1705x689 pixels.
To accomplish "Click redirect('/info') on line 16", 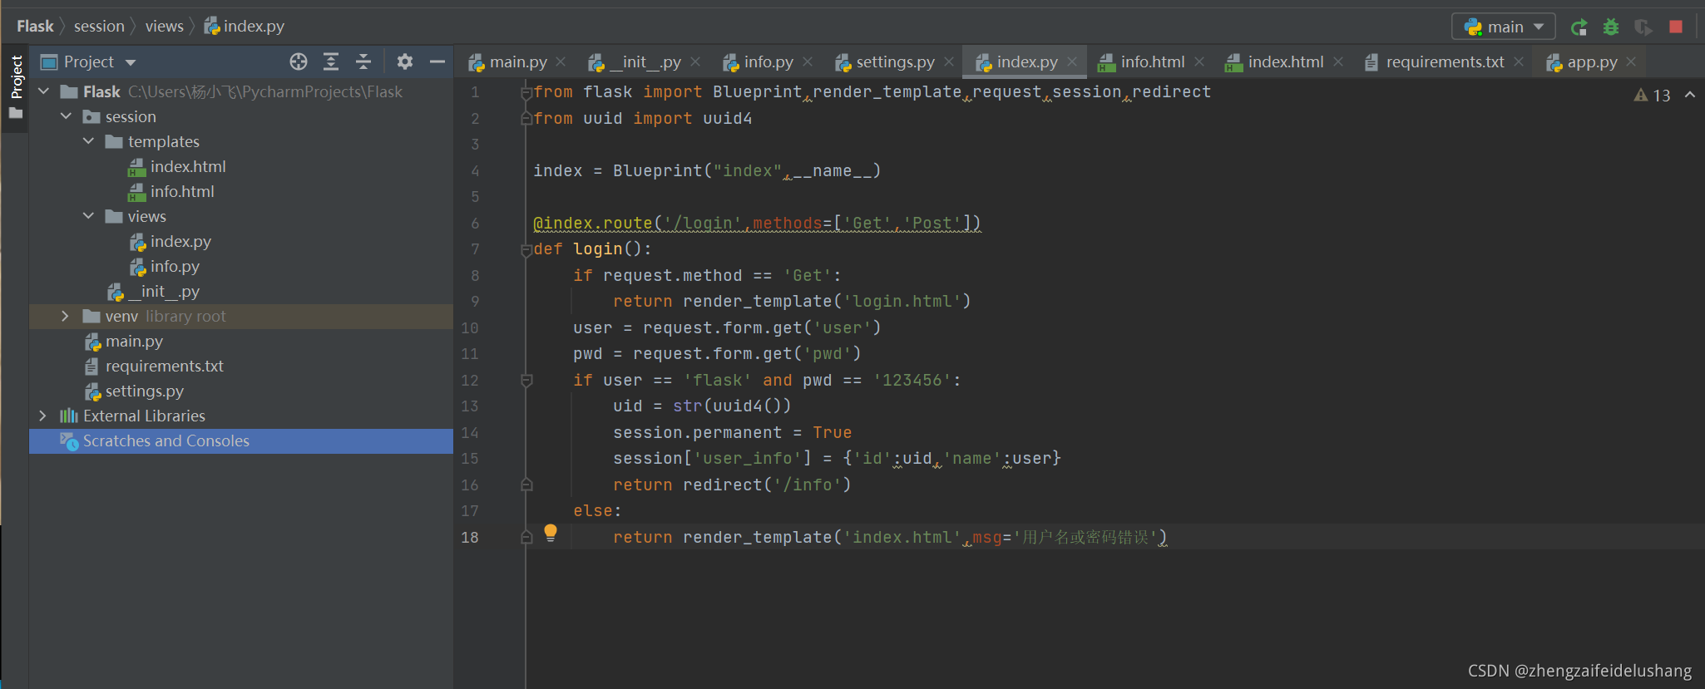I will (x=767, y=485).
